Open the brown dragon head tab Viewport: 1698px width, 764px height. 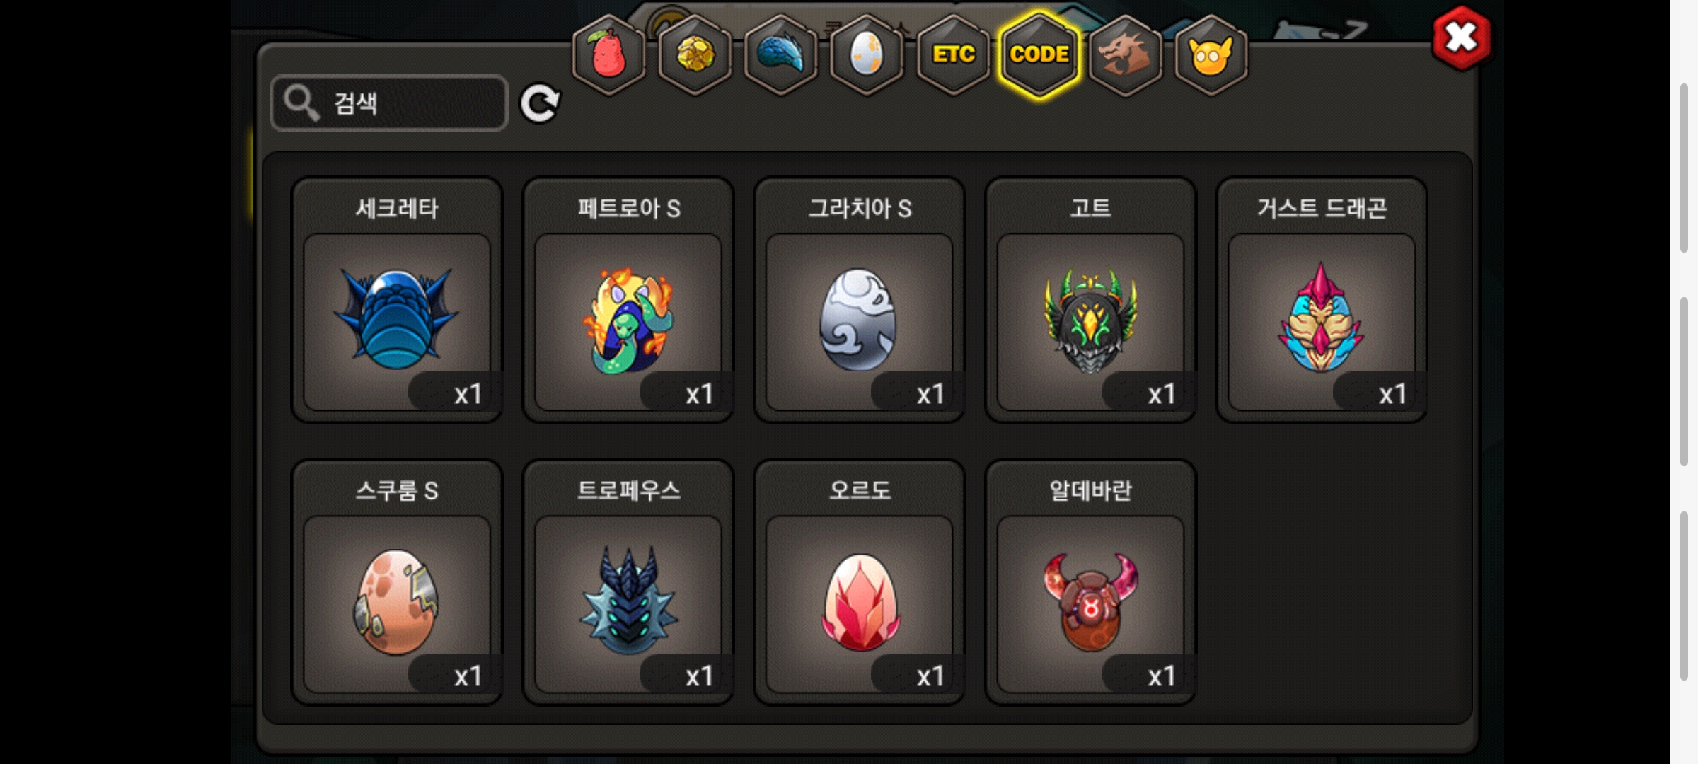[1125, 55]
